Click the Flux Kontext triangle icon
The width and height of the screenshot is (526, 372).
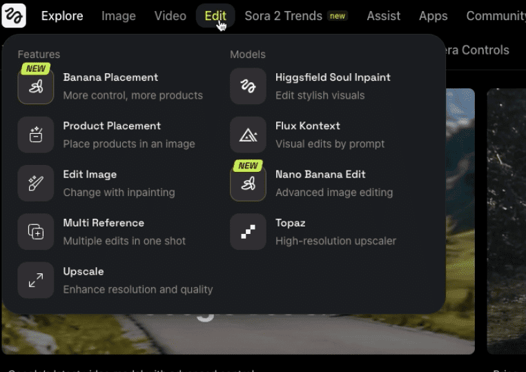click(248, 135)
